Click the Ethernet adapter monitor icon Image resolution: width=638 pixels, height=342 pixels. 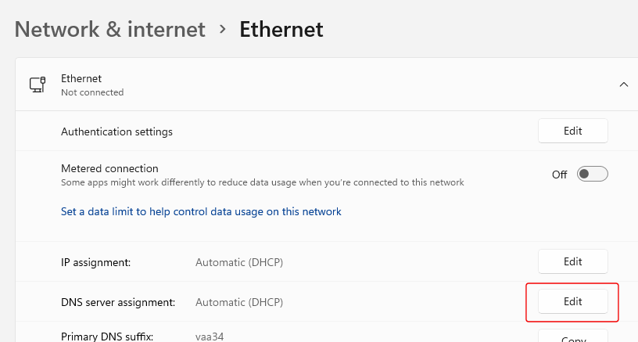coord(38,85)
